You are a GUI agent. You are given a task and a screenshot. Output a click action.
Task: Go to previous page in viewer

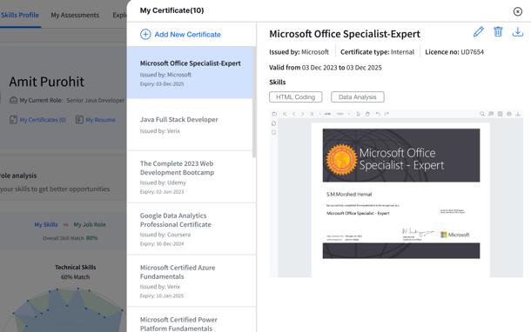point(293,114)
